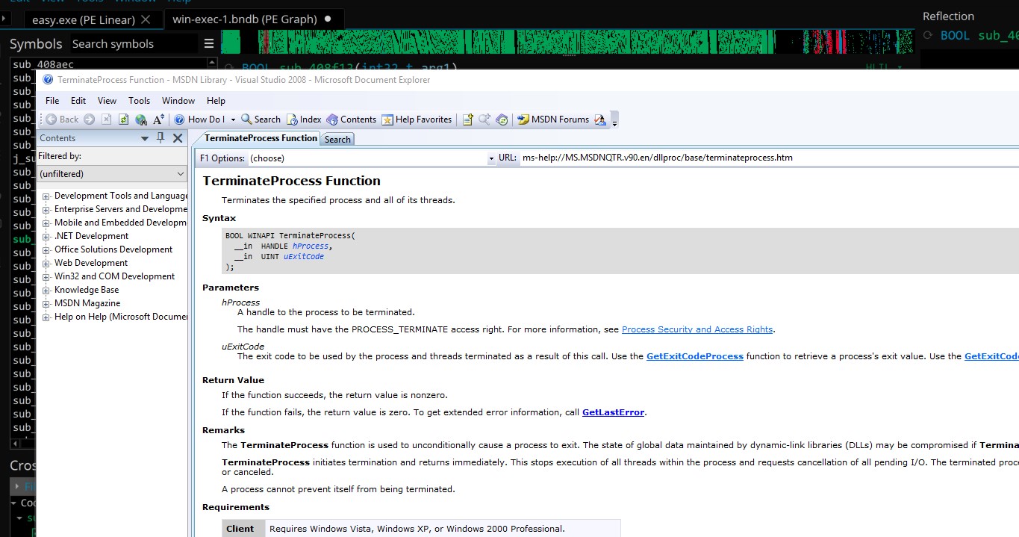Open the Tools menu in Document Explorer
Image resolution: width=1019 pixels, height=537 pixels.
tap(139, 101)
